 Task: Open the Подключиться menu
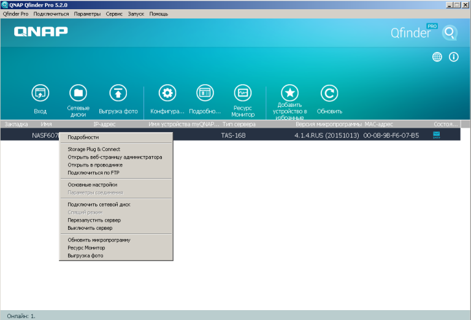point(51,14)
